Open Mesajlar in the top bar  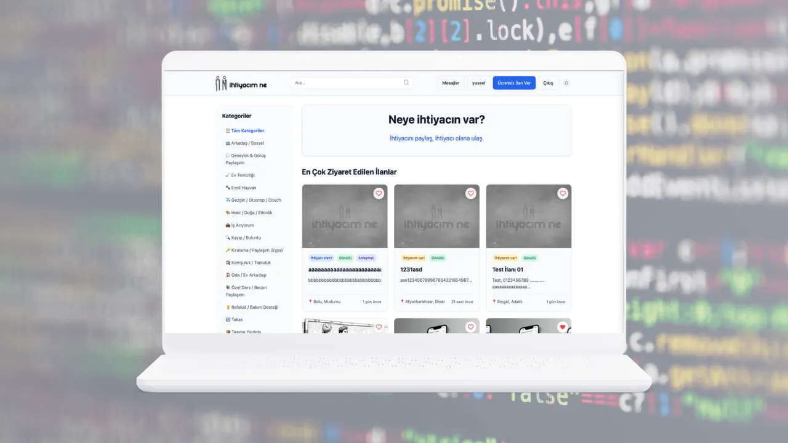tap(451, 83)
